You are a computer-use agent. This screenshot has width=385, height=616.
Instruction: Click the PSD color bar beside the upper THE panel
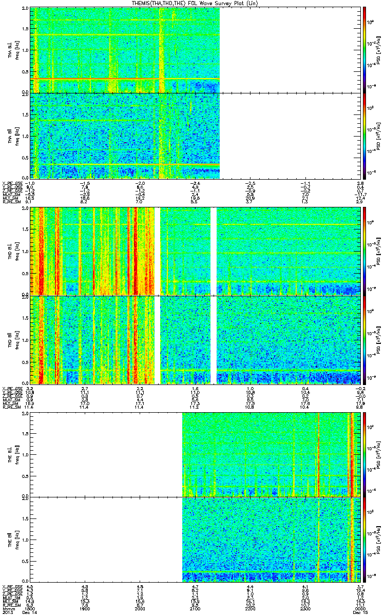coord(364,454)
